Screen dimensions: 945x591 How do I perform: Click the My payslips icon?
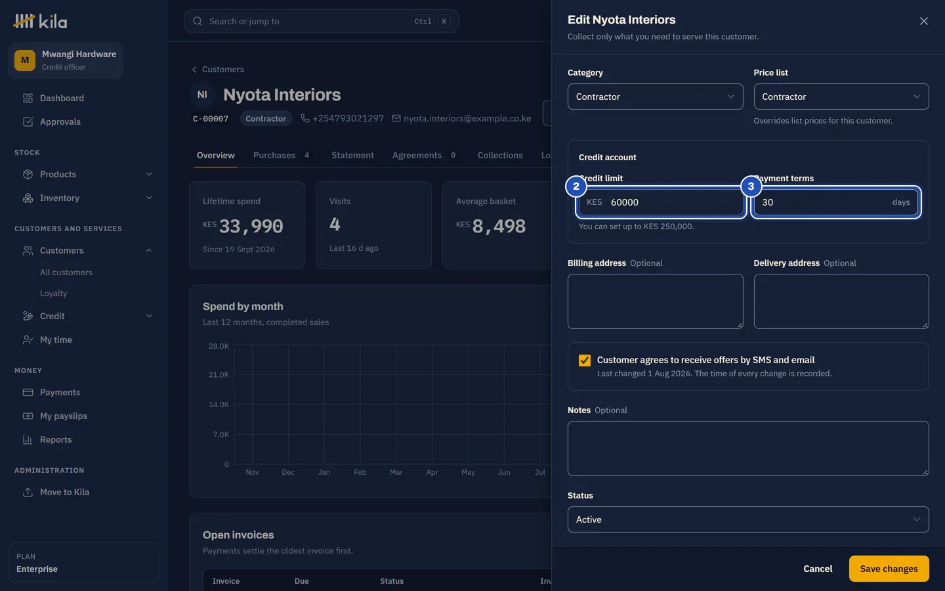[28, 416]
